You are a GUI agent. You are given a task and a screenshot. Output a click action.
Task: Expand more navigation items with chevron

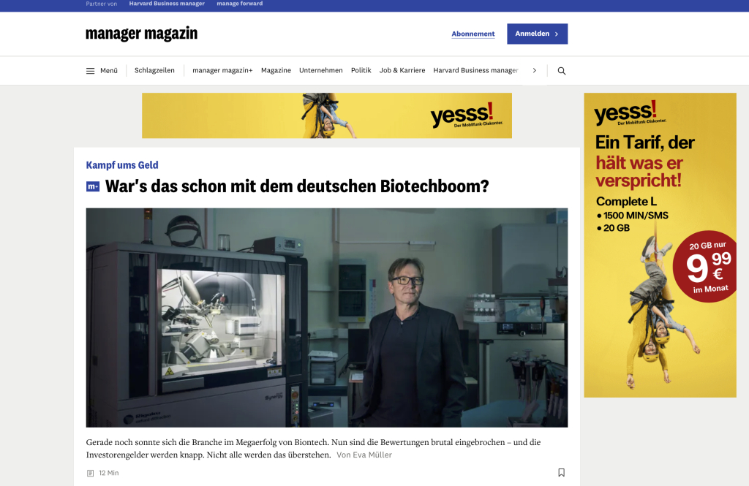pyautogui.click(x=535, y=71)
